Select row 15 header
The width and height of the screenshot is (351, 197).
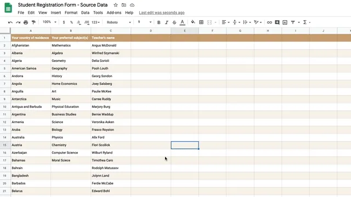[5, 145]
